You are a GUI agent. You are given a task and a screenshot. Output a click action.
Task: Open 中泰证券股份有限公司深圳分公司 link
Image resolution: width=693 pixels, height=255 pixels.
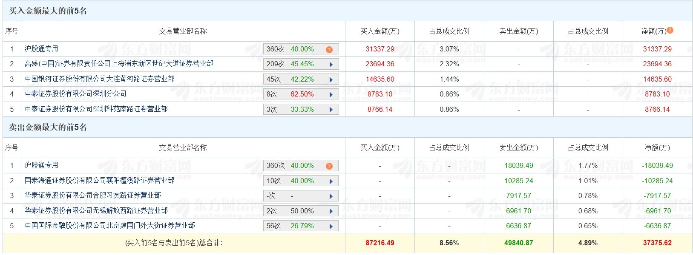point(75,94)
